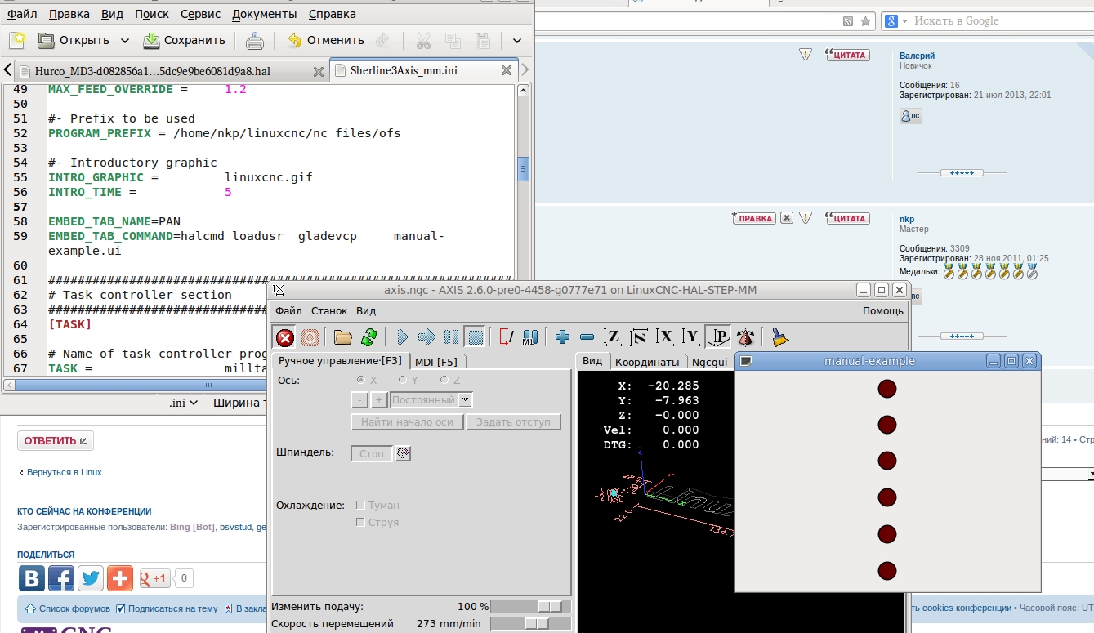Open the Открыть recent files dropdown arrow
Viewport: 1094px width, 633px height.
pos(125,40)
